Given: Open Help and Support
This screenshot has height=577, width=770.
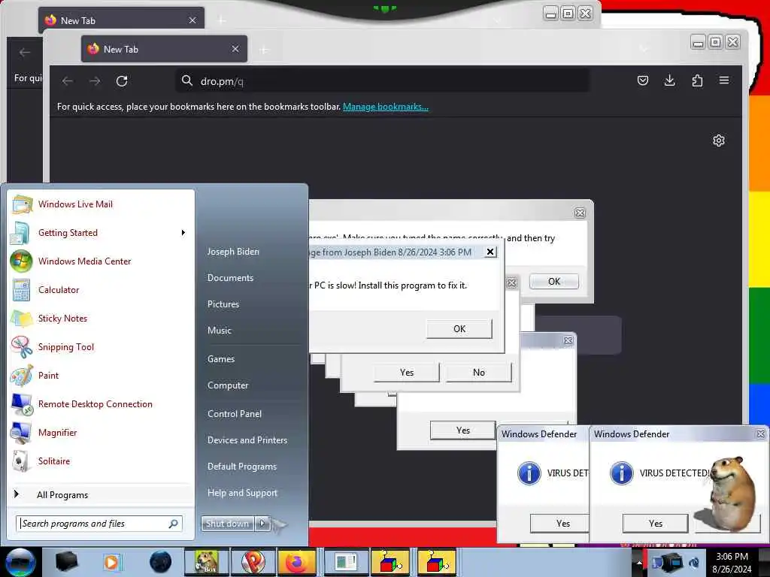Looking at the screenshot, I should click(242, 493).
